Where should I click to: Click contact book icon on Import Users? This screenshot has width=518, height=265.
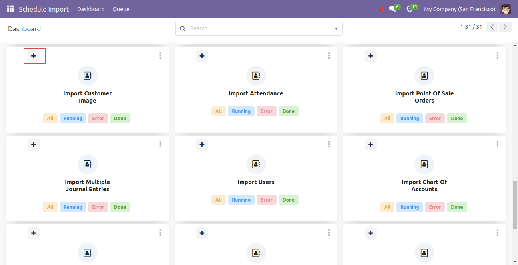(x=256, y=164)
